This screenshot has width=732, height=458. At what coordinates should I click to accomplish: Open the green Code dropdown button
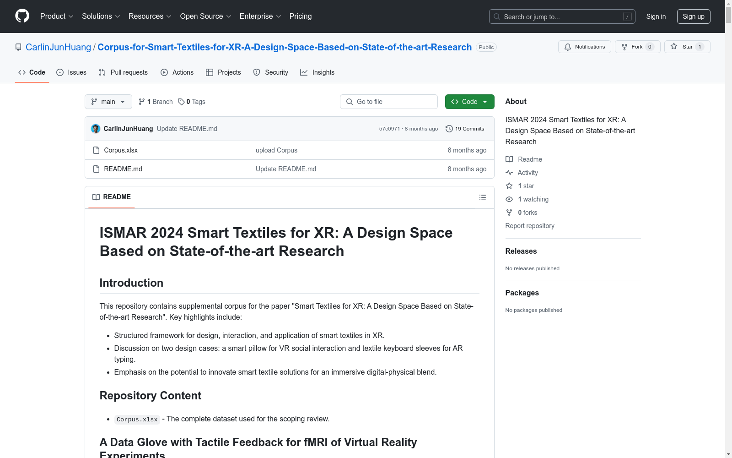pos(469,102)
